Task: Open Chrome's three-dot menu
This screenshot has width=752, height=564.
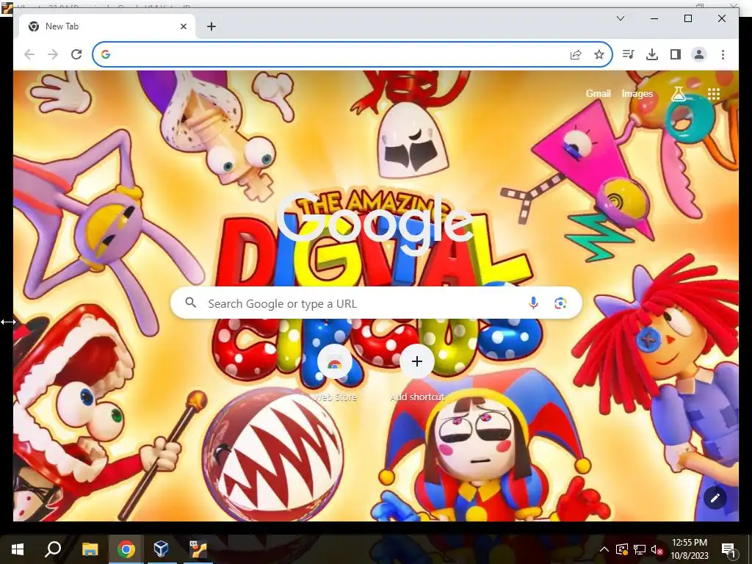Action: 723,54
